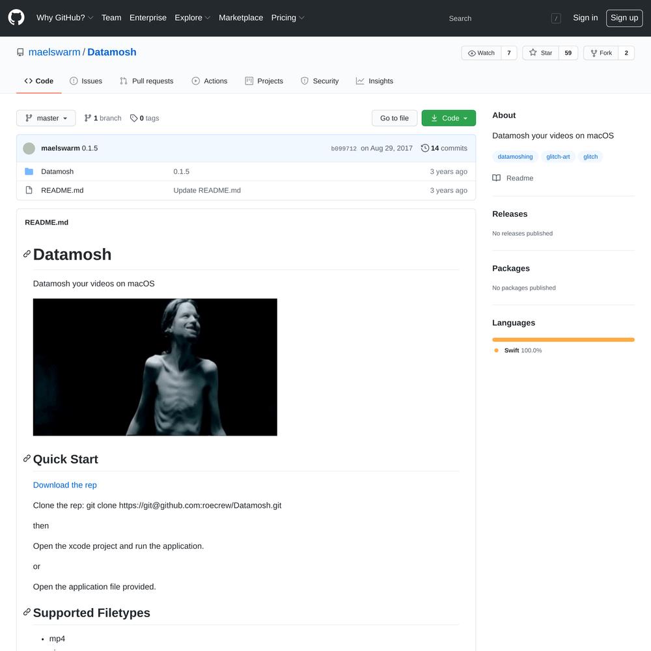Open the stargazers count 59

pos(568,53)
